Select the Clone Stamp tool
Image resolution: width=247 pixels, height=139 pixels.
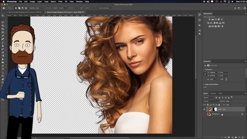click(3, 46)
